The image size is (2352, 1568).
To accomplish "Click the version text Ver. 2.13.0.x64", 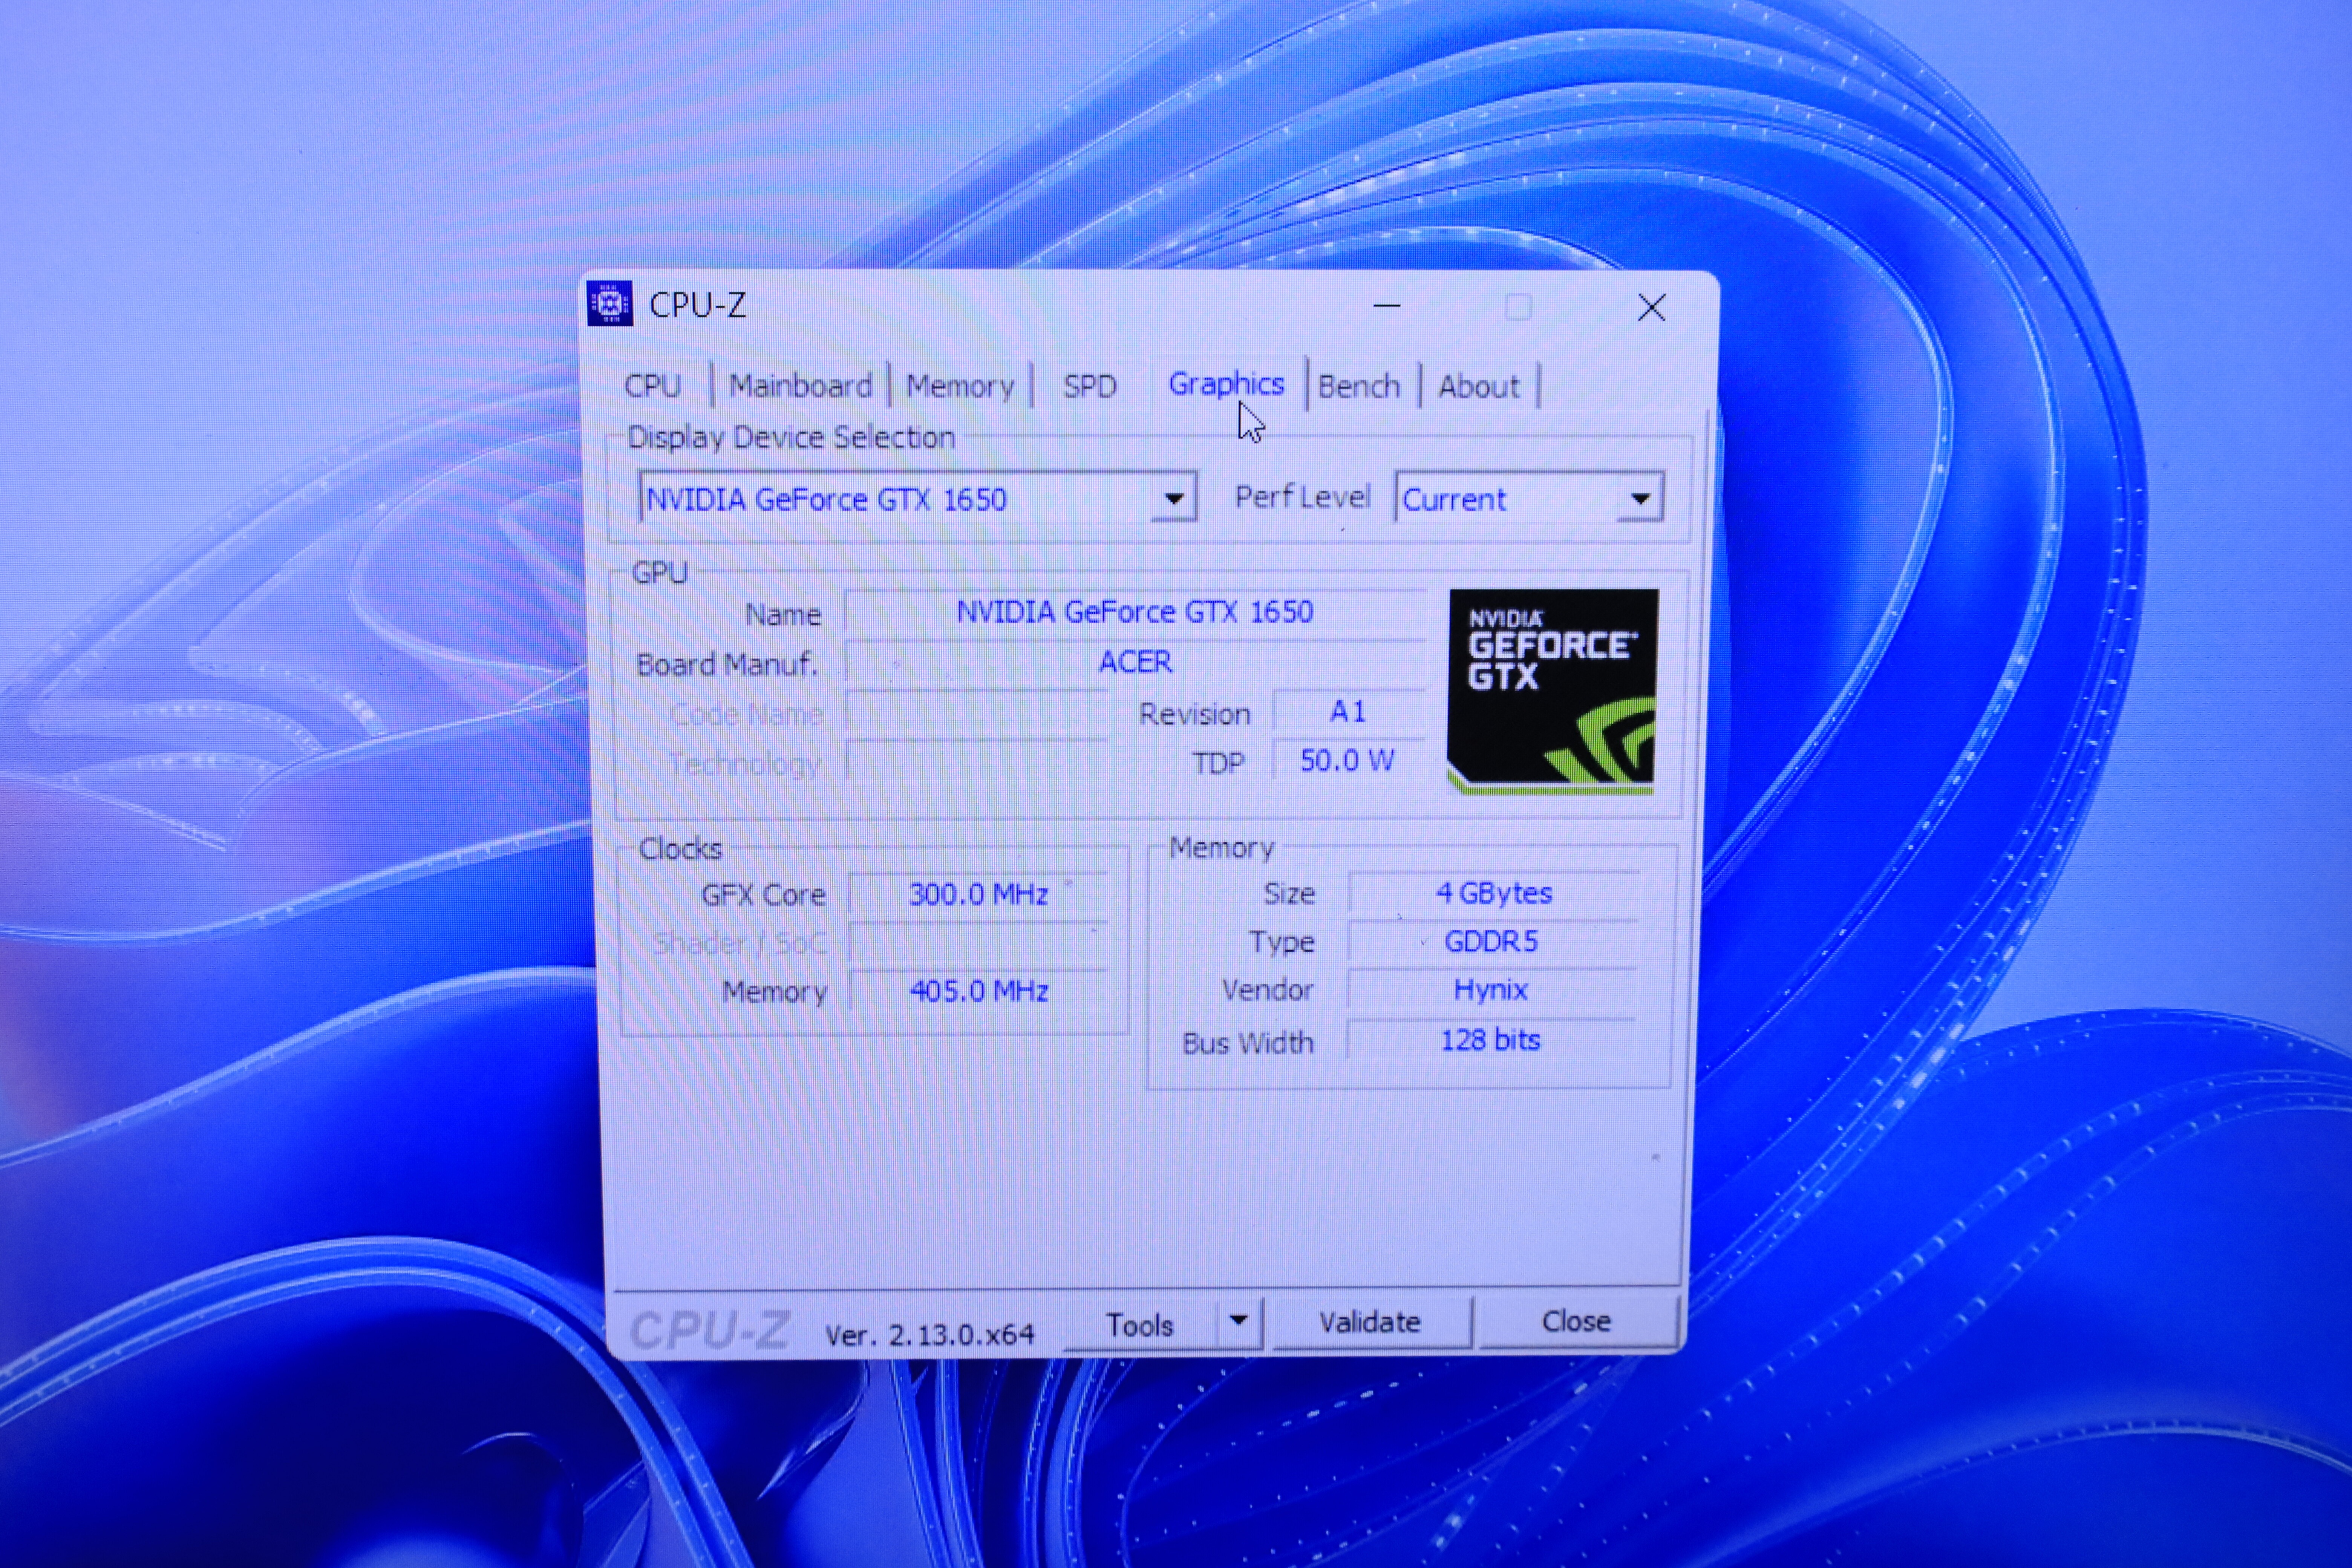I will coord(929,1335).
